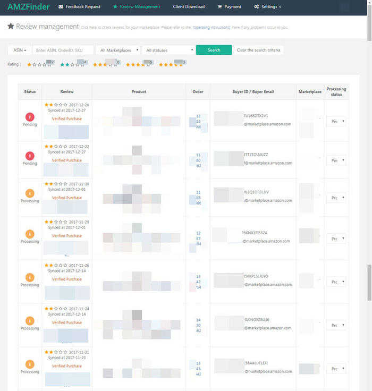The width and height of the screenshot is (372, 391).
Task: Open Feedback Request from the top navigation
Action: click(x=79, y=7)
